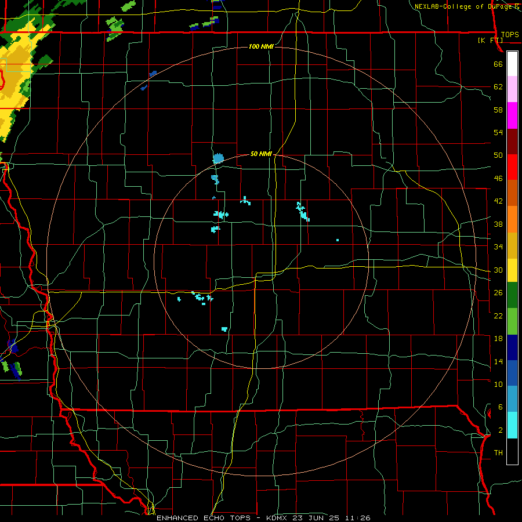This screenshot has width=522, height=522.
Task: Pick the medium blue legend color block
Action: pos(512,373)
